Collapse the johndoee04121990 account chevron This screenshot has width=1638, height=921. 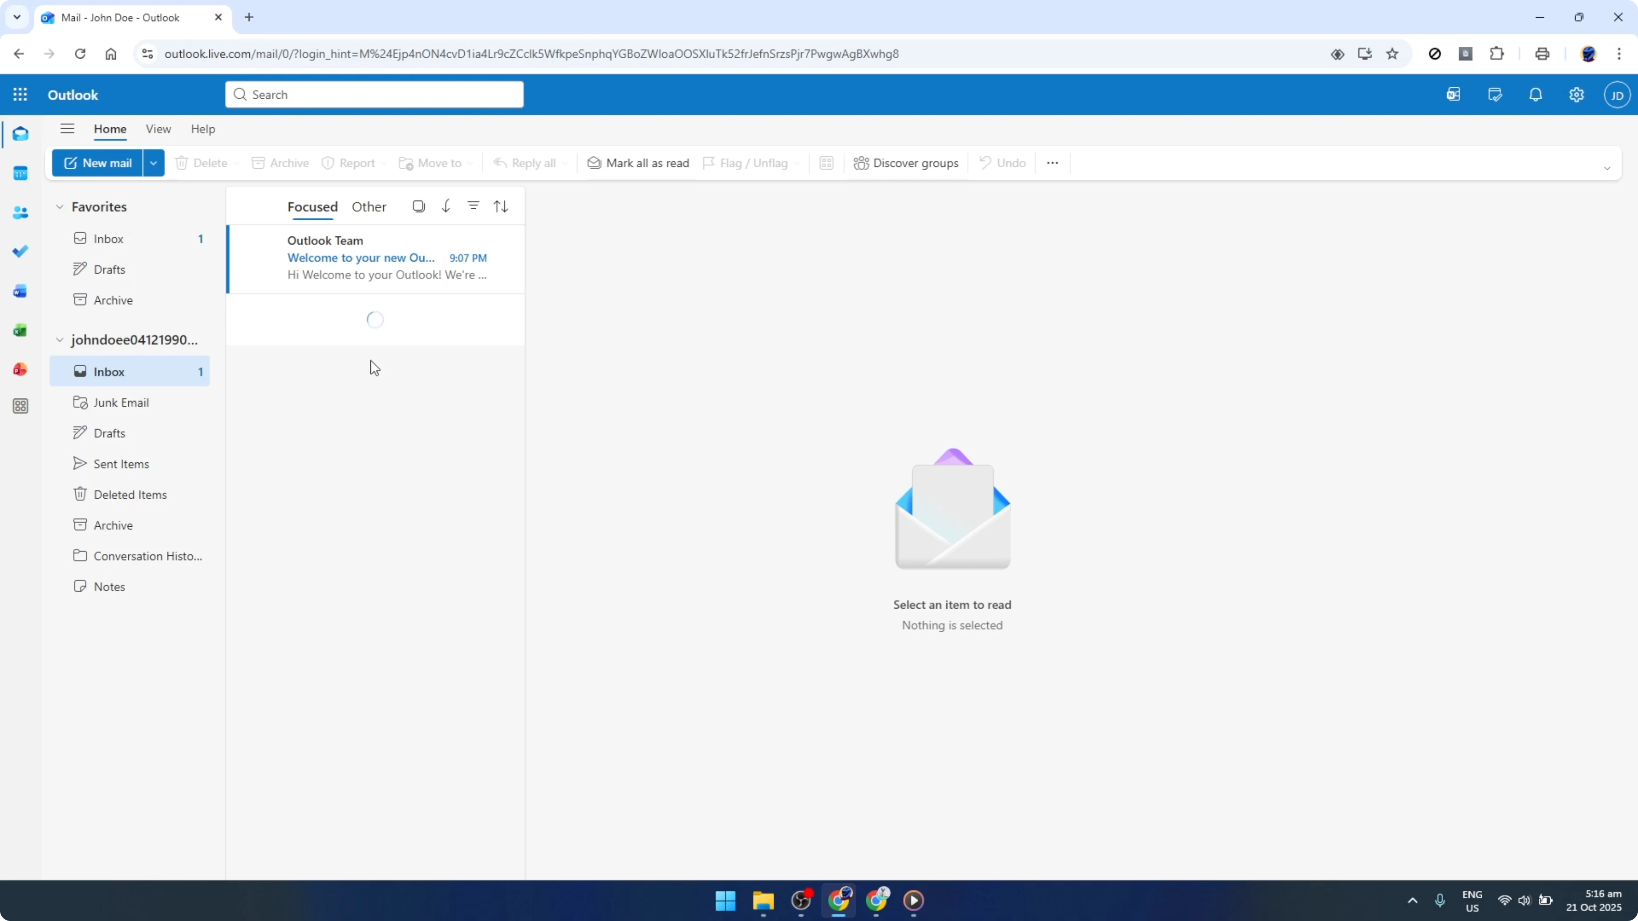click(60, 340)
